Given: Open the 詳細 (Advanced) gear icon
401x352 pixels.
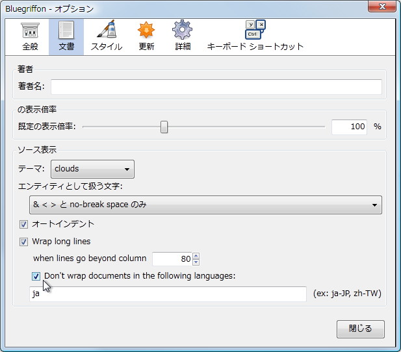Looking at the screenshot, I should pyautogui.click(x=183, y=36).
